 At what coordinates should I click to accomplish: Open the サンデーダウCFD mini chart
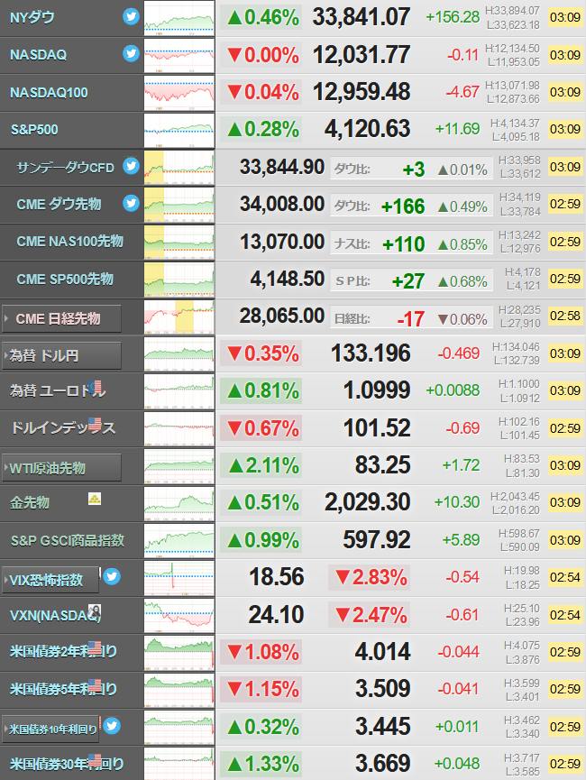179,168
